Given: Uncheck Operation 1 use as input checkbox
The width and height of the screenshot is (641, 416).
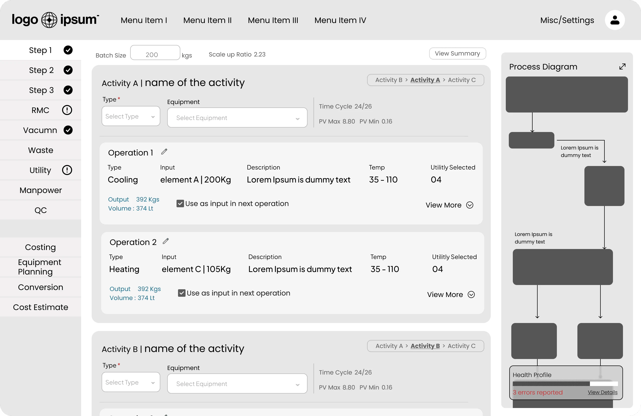Looking at the screenshot, I should pos(180,203).
